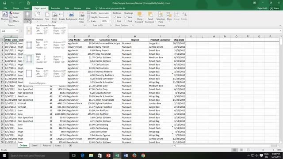Open theme Colors dropdown
Image resolution: width=283 pixels, height=159 pixels.
[x=15, y=13]
